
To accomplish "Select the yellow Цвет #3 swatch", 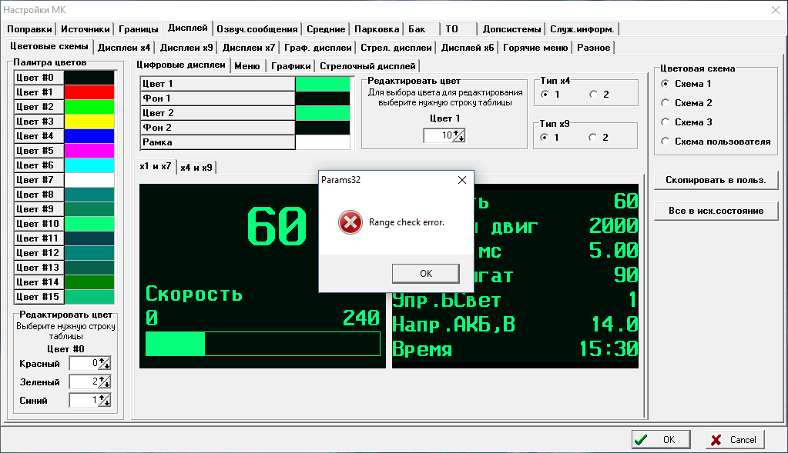I will tap(89, 121).
